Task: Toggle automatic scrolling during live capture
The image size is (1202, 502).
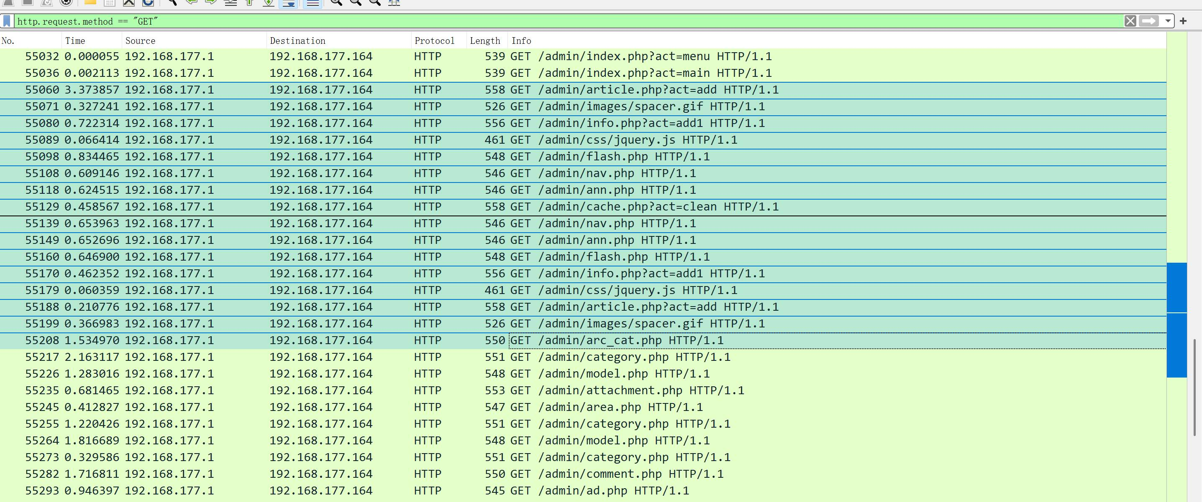Action: (x=289, y=3)
